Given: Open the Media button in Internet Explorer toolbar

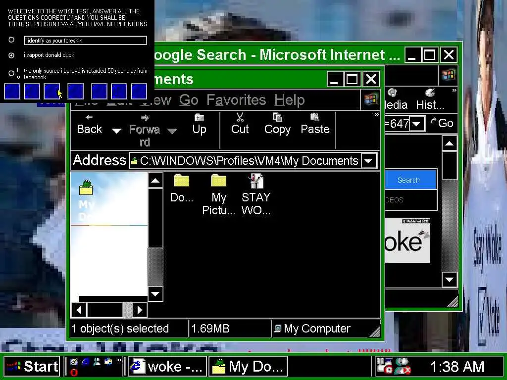Looking at the screenshot, I should tap(397, 99).
